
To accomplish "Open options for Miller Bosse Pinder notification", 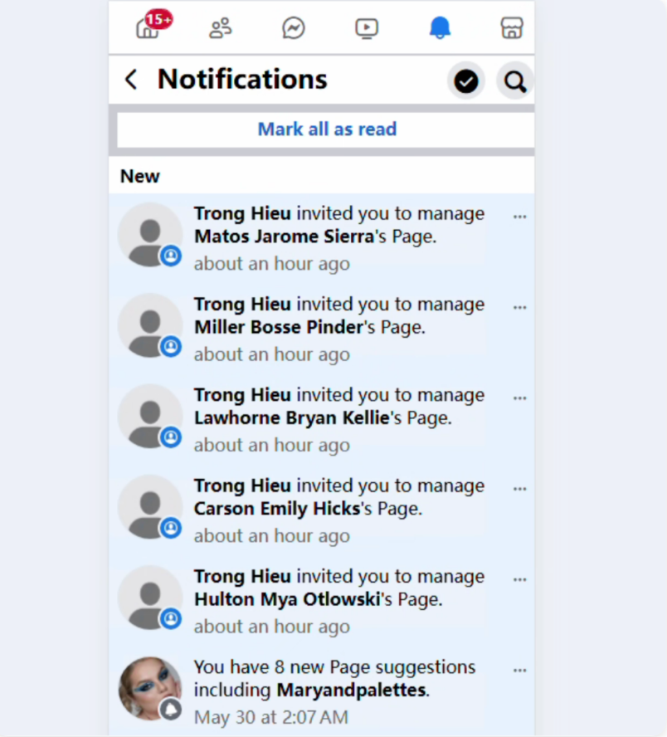I will (x=520, y=307).
